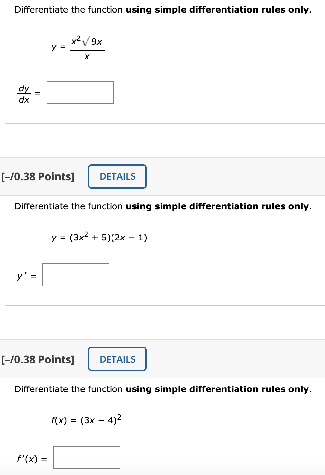
Task: Select the answer box for the squared binomial derivative
Action: (x=87, y=458)
